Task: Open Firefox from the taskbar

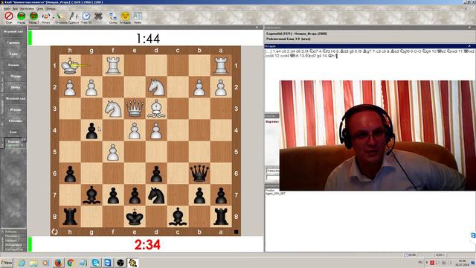Action: coord(58,263)
